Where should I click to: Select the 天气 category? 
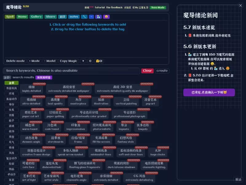pos(11,142)
